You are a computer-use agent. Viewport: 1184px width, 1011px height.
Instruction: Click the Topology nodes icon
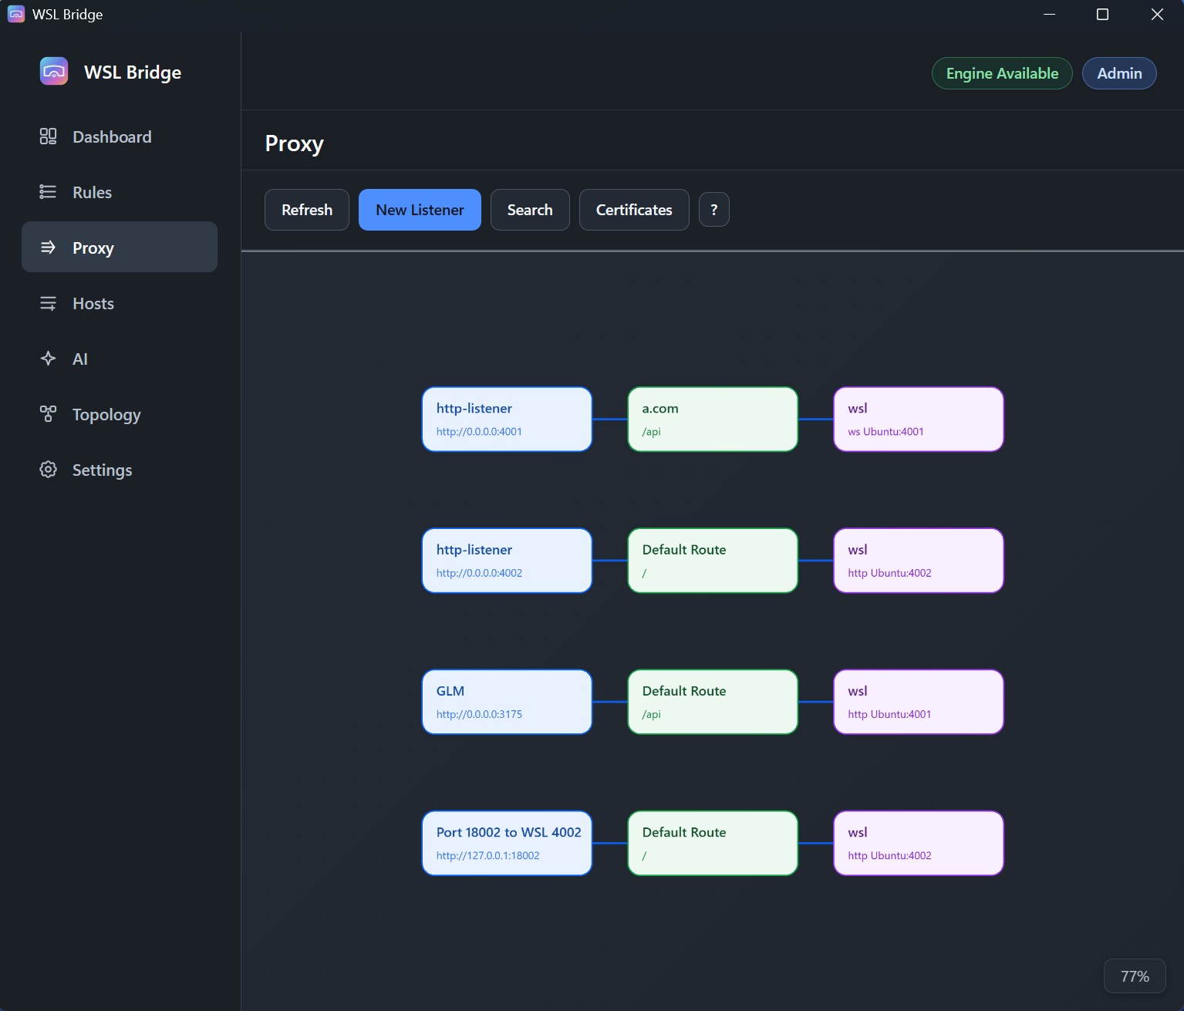click(48, 414)
